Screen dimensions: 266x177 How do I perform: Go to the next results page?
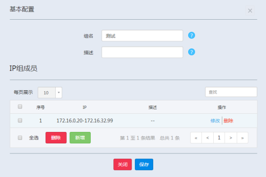pyautogui.click(x=231, y=138)
